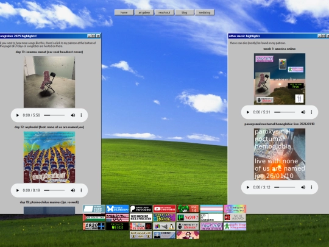Click the Created by a Human badge
This screenshot has height=247, width=329.
tap(188, 226)
